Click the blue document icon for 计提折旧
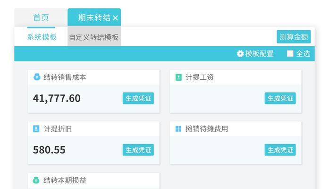The height and width of the screenshot is (189, 329). point(36,129)
